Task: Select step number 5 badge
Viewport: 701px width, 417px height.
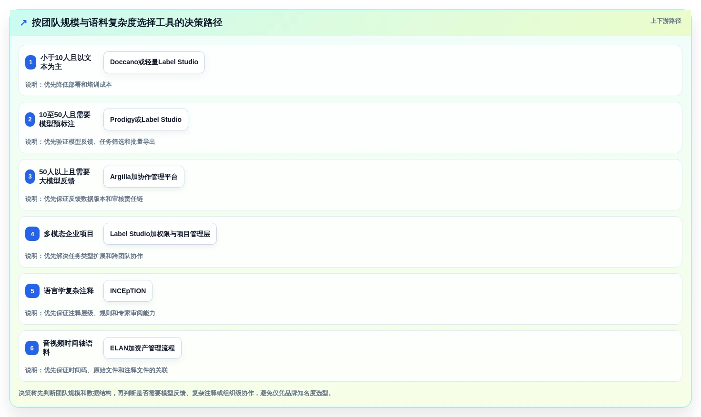Action: [x=32, y=291]
